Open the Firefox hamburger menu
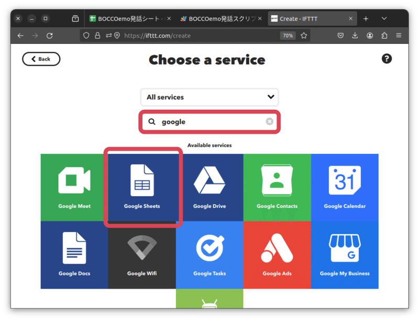This screenshot has width=419, height=320. click(x=399, y=36)
